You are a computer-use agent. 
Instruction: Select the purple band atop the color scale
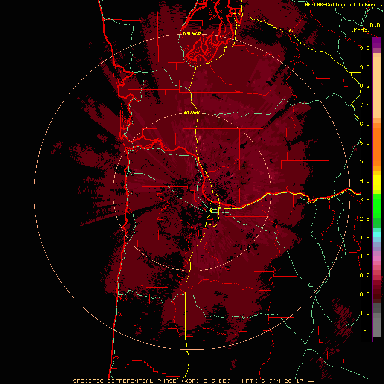coord(377,43)
